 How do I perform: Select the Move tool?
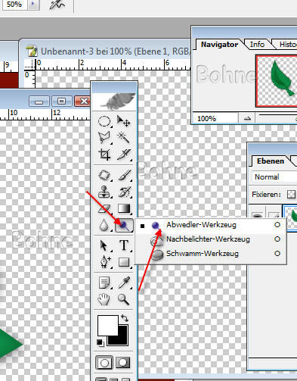coord(123,121)
